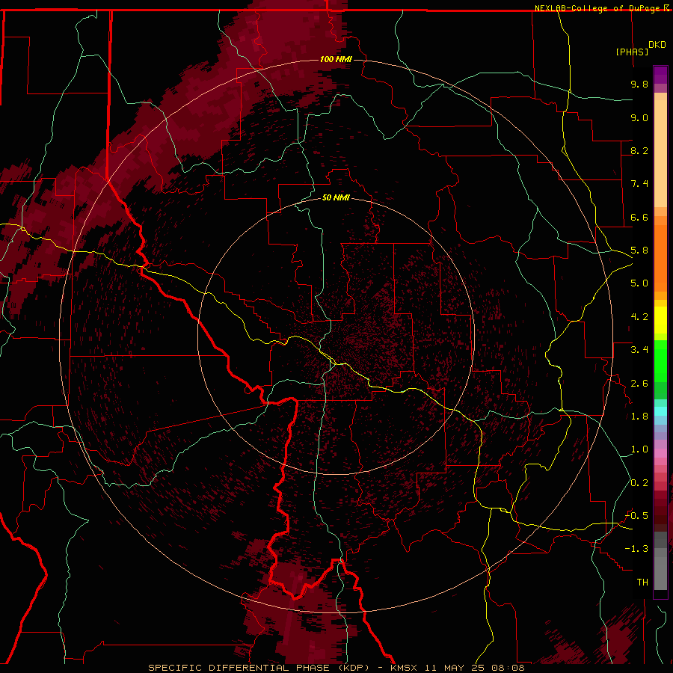The width and height of the screenshot is (673, 673).
Task: Click the 7.4 legend value
Action: pyautogui.click(x=639, y=184)
